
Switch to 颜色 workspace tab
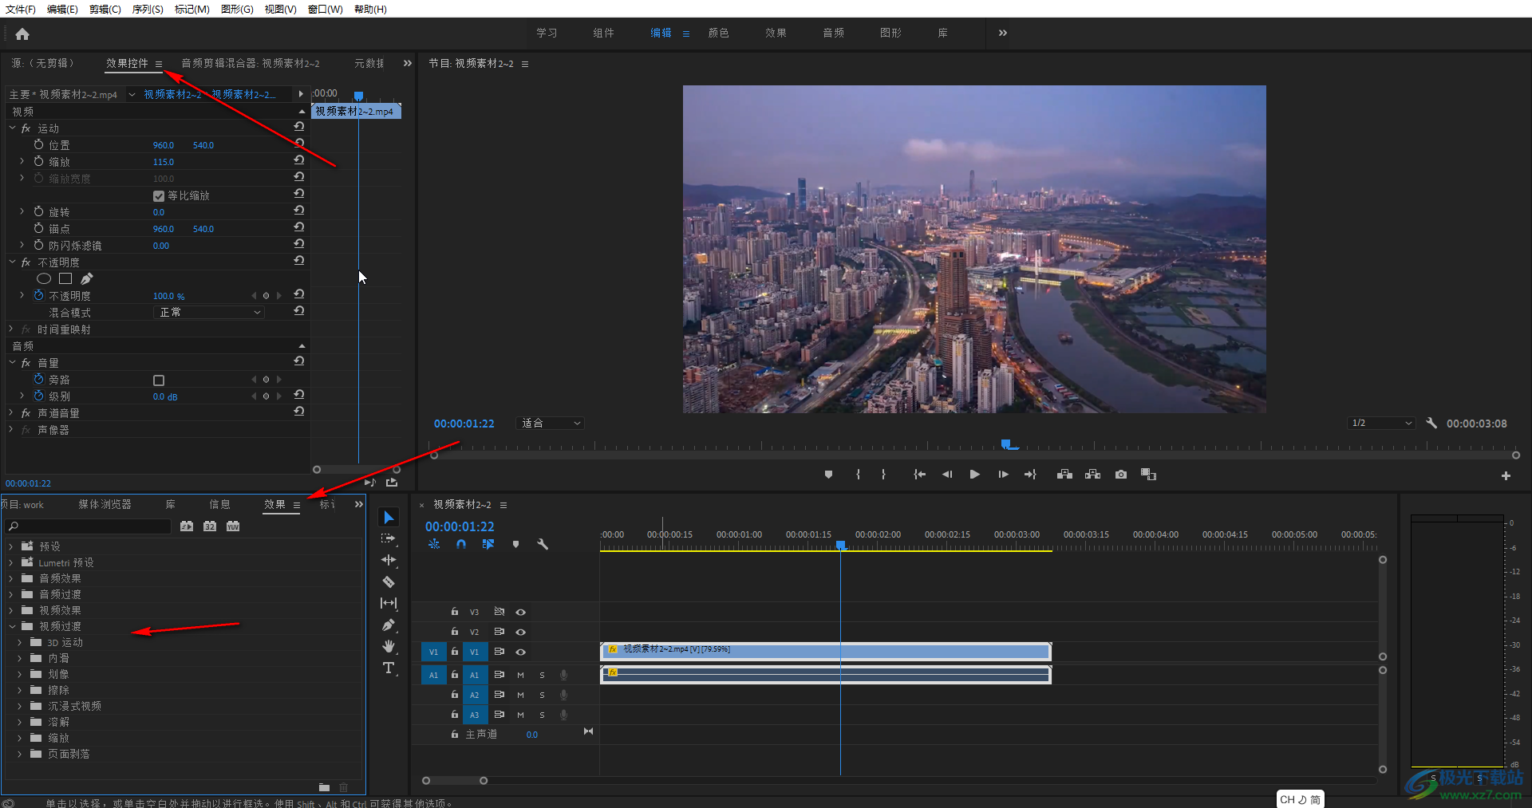pos(718,33)
